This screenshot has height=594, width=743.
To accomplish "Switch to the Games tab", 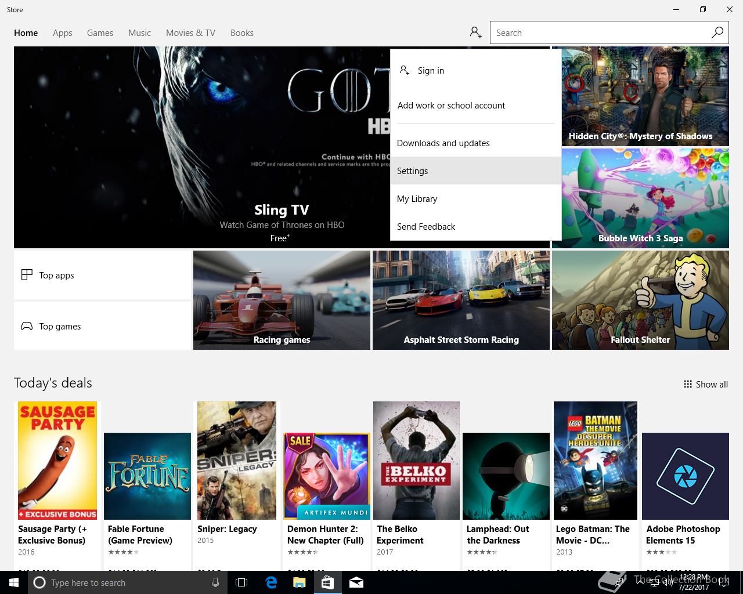I will coord(100,33).
